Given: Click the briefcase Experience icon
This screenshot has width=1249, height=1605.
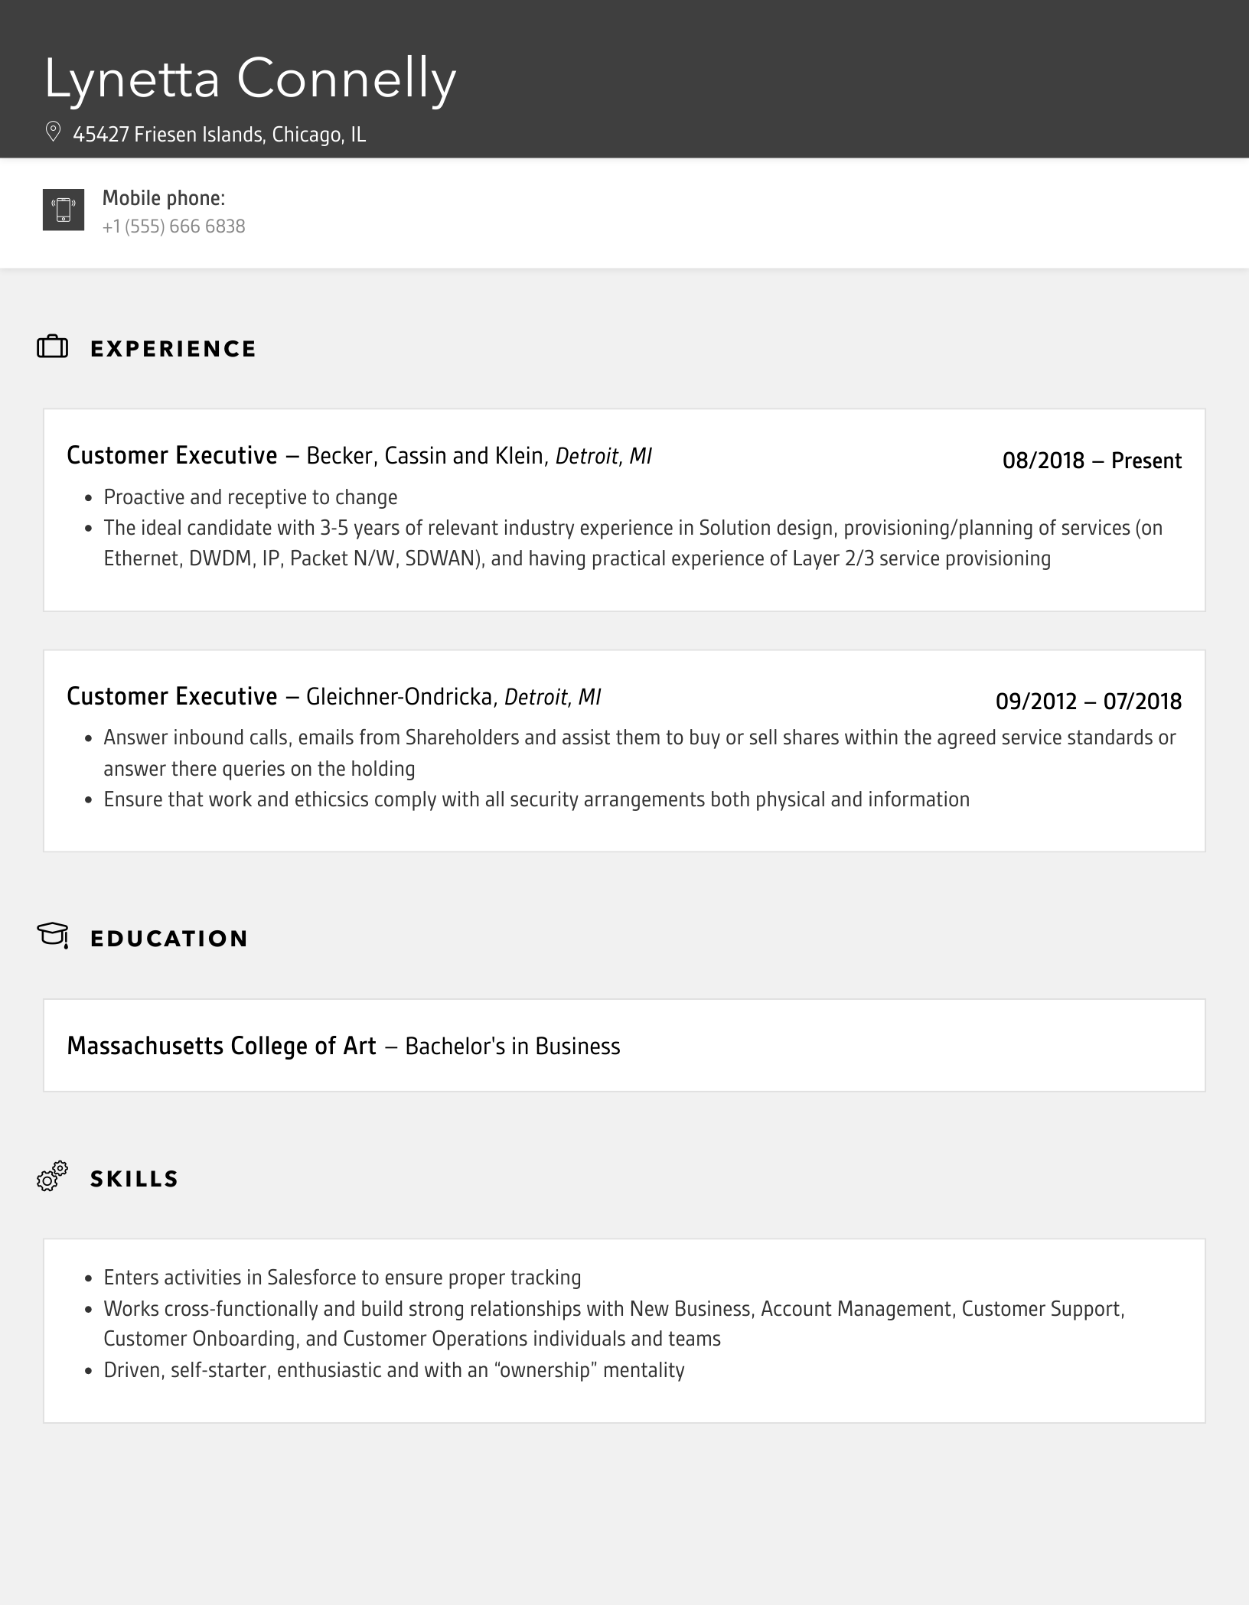Looking at the screenshot, I should click(x=53, y=347).
